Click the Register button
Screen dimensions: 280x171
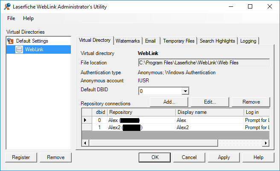(x=21, y=157)
